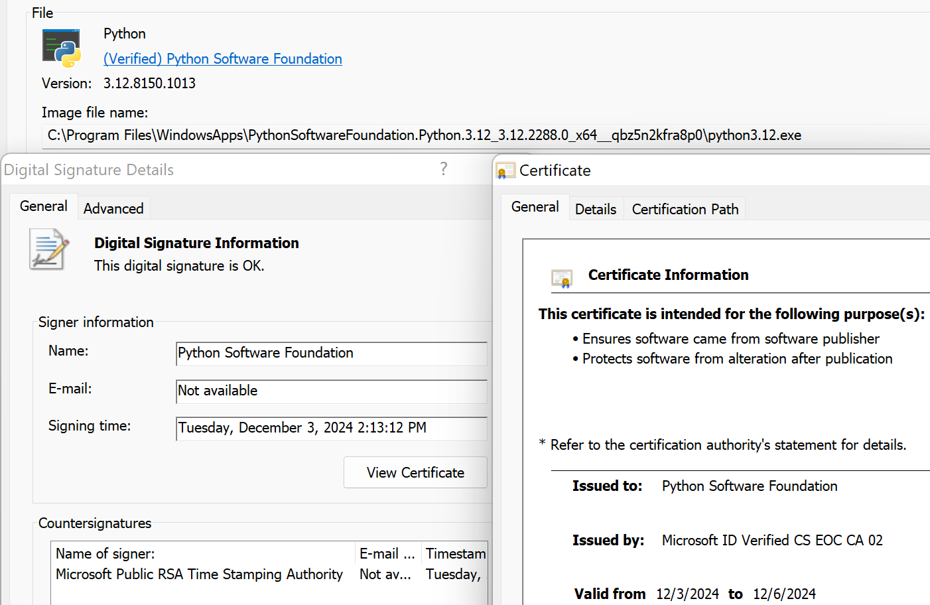
Task: Click 'Tuesday,' timestamp cell in countersignature row
Action: pos(453,574)
